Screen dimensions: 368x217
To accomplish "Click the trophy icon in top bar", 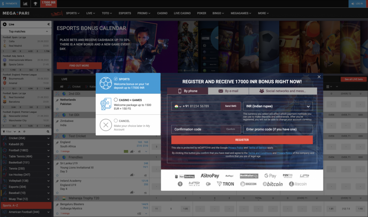I will tap(35, 3).
